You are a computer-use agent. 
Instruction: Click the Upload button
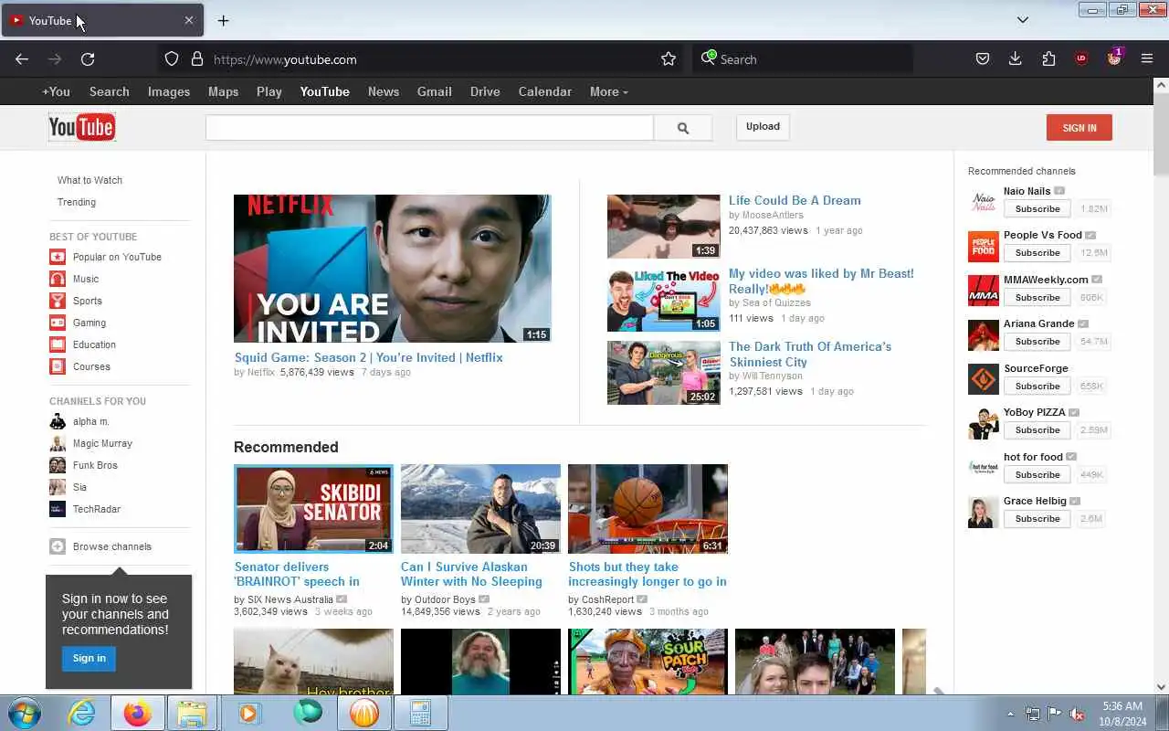[763, 127]
